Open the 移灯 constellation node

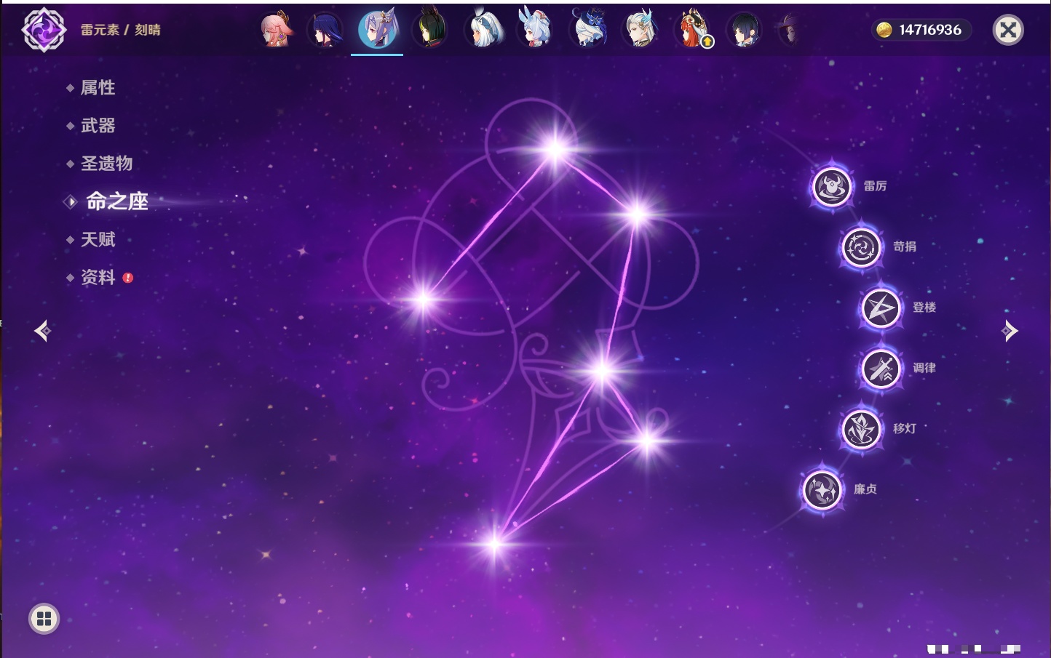coord(861,429)
